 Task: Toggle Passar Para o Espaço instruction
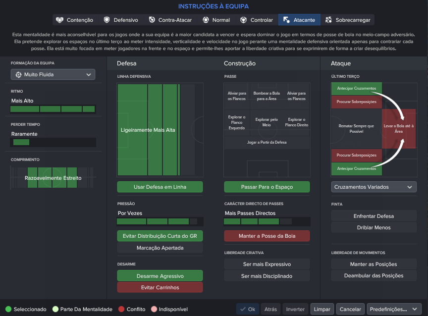(267, 187)
